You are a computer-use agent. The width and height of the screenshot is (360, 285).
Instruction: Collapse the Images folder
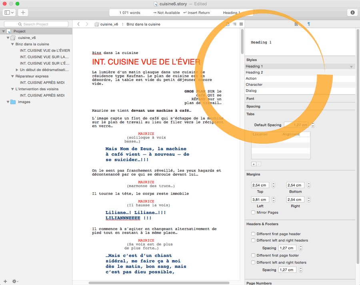pyautogui.click(x=8, y=102)
